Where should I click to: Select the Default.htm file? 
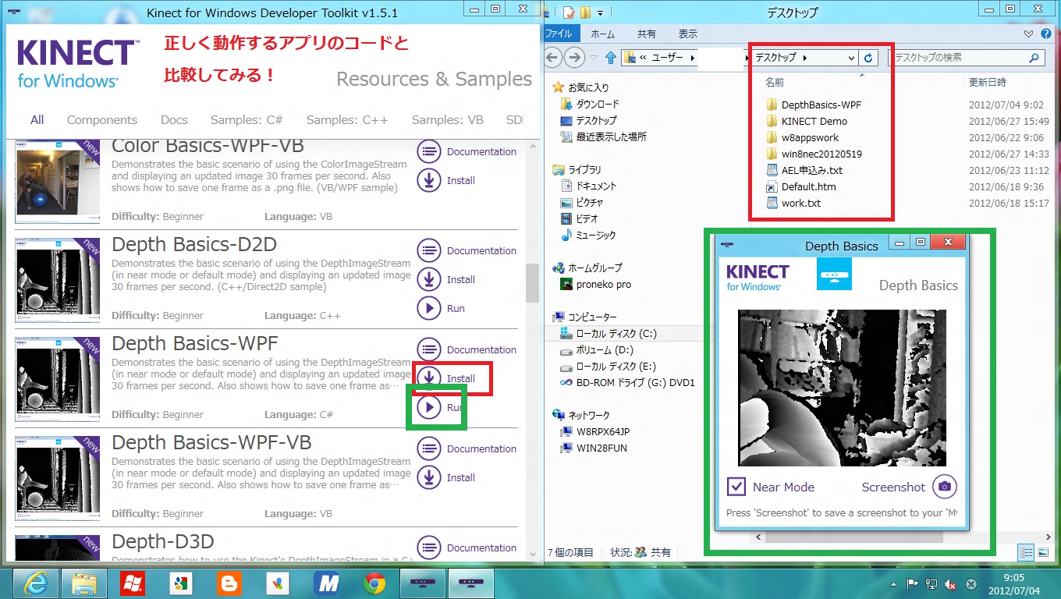pos(801,186)
